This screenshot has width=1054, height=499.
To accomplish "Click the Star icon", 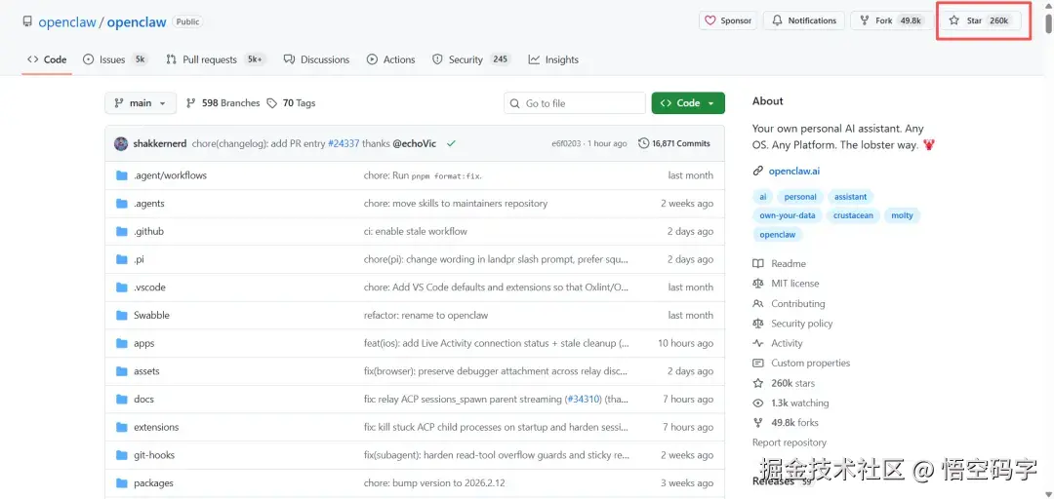I will coord(953,20).
